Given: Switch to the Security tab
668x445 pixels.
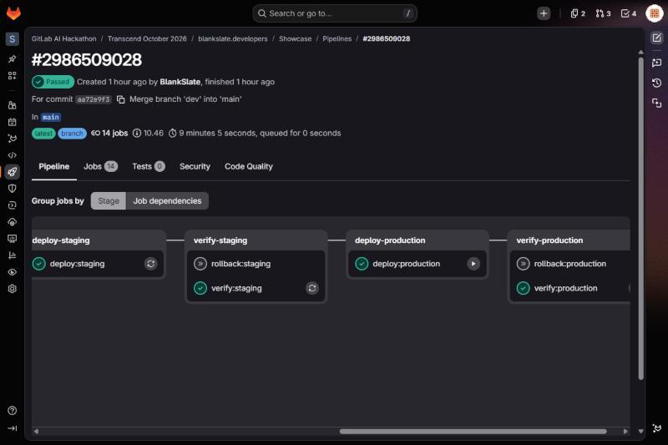Looking at the screenshot, I should tap(195, 166).
